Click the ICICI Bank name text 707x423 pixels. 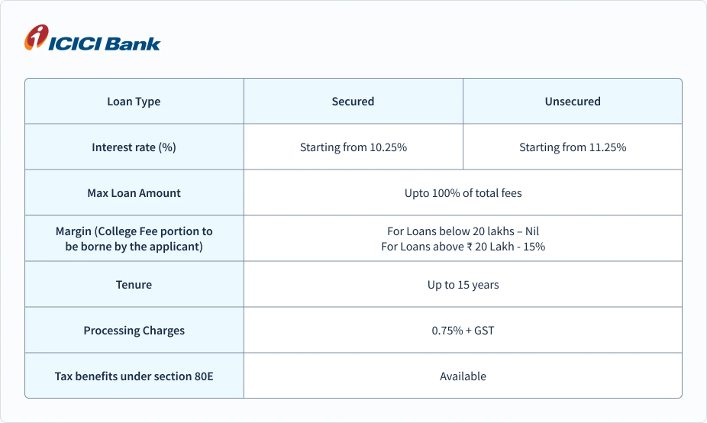tap(105, 43)
